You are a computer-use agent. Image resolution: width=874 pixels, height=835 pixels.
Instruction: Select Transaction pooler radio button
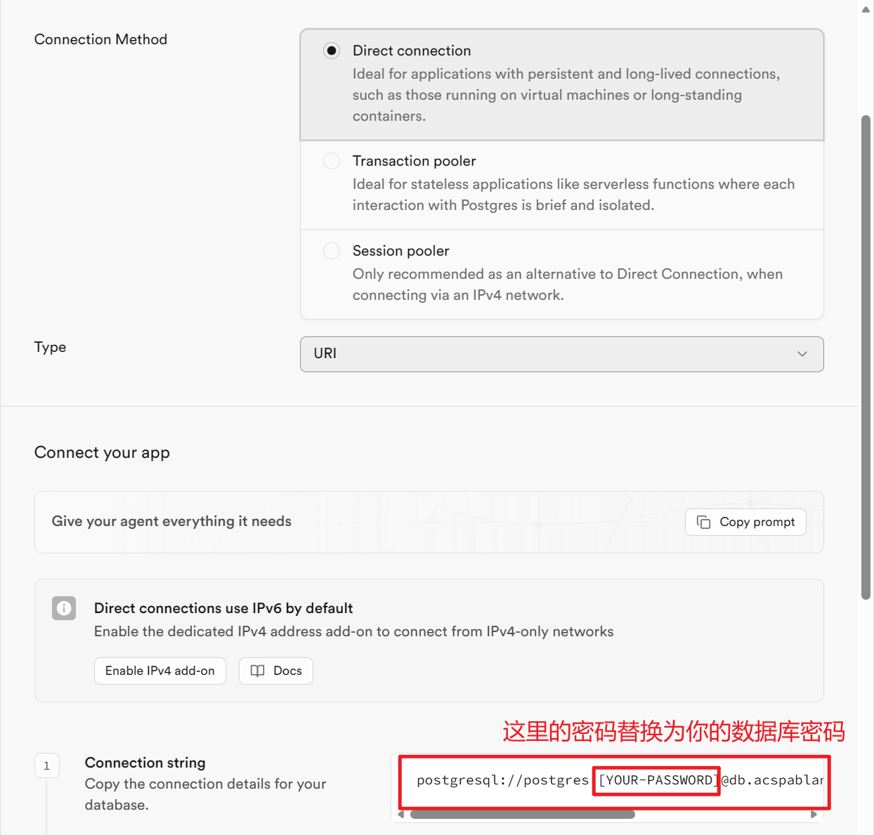[332, 161]
